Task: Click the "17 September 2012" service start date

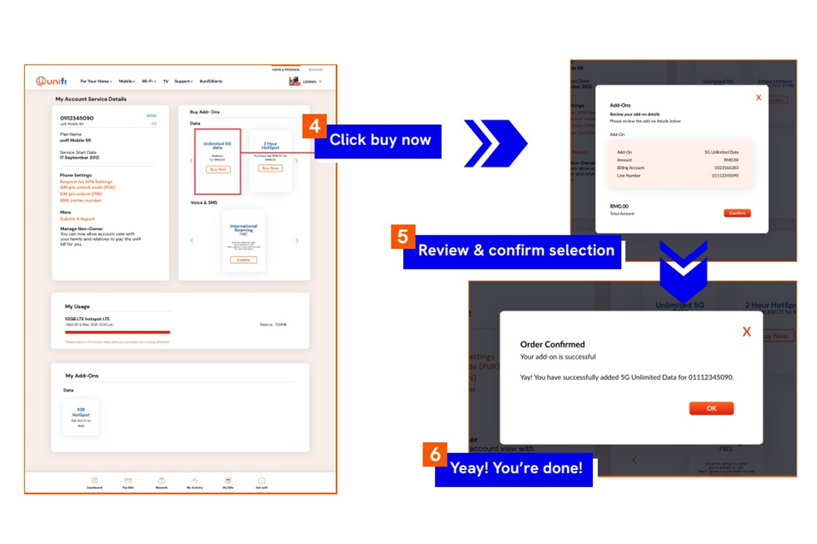Action: pos(81,158)
